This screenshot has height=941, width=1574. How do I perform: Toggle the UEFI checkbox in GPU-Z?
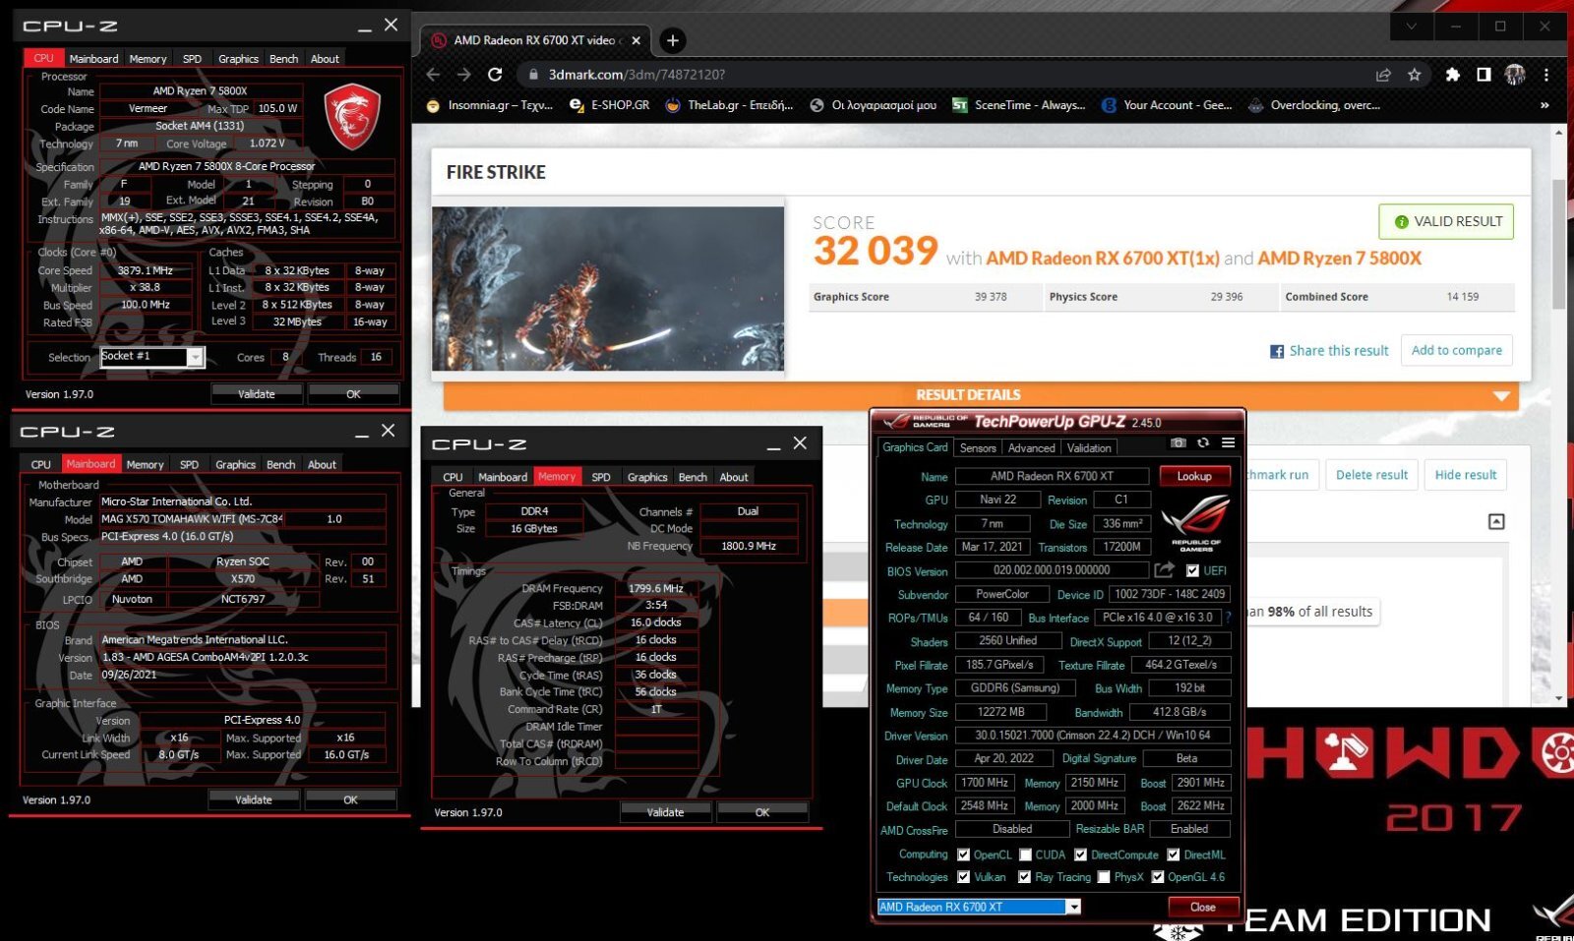pyautogui.click(x=1192, y=570)
